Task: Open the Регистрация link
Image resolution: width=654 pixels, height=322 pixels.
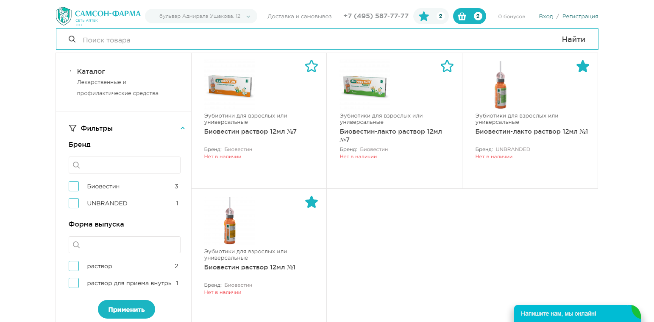Action: coord(580,17)
